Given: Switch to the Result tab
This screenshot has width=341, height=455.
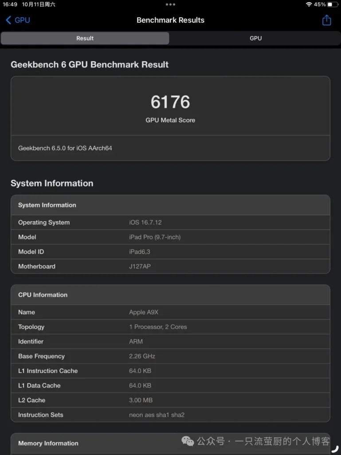Looking at the screenshot, I should point(85,38).
